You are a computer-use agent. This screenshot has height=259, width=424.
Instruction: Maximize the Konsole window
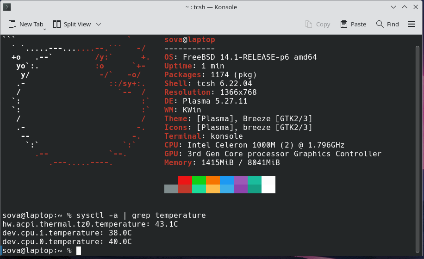pos(405,7)
